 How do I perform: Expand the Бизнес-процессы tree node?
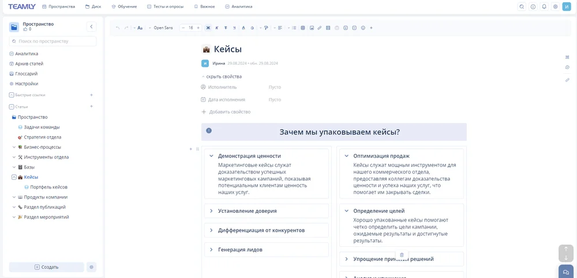click(14, 147)
